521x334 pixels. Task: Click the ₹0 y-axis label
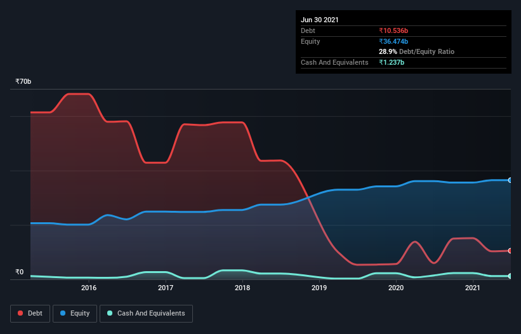[20, 272]
